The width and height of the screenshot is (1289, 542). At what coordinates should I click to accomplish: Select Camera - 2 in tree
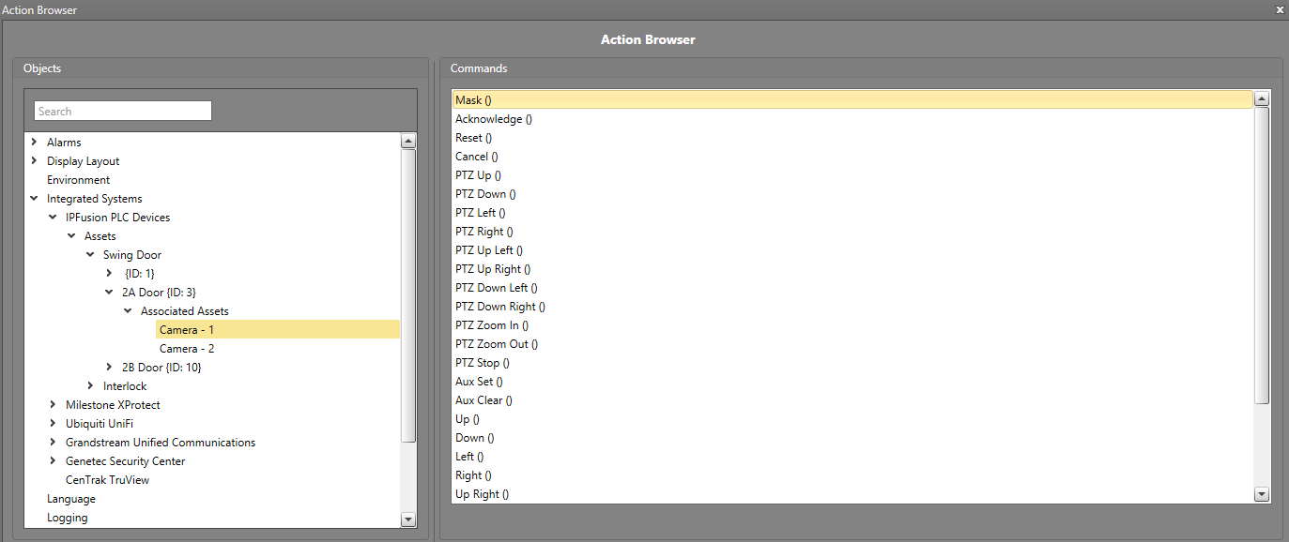(187, 349)
